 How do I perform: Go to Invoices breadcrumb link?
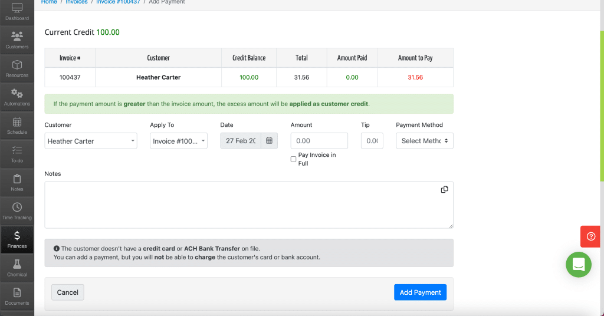point(77,2)
